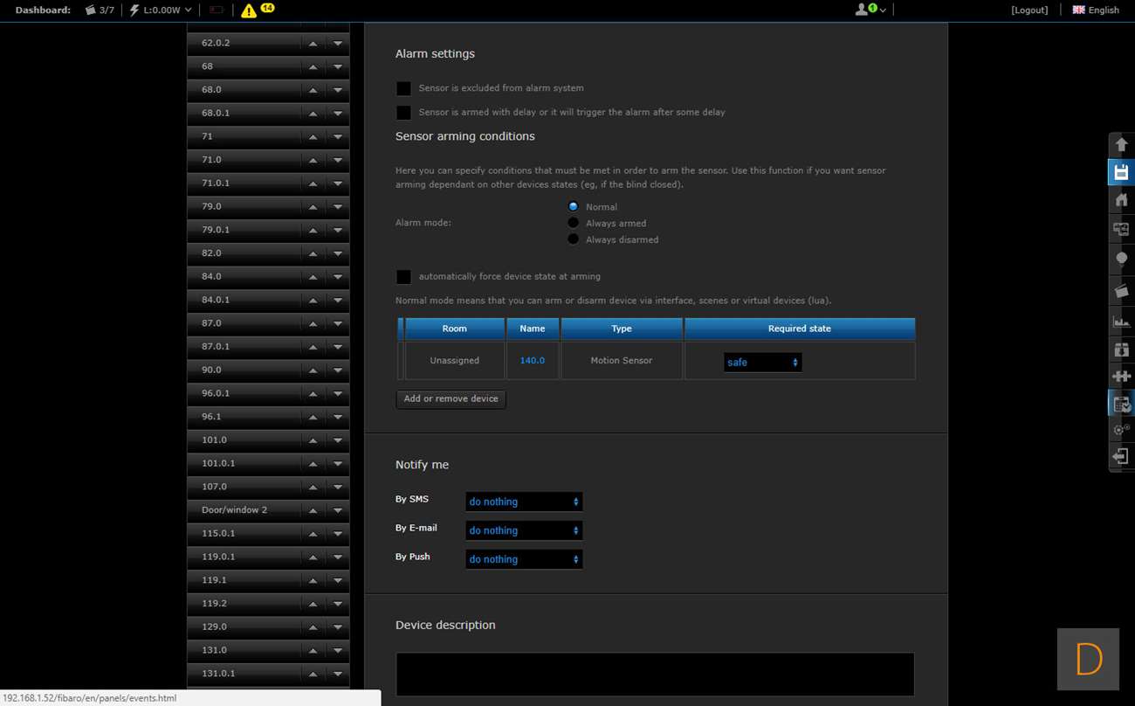Tick 'automatically force device state at arming'
The height and width of the screenshot is (706, 1135).
[403, 277]
